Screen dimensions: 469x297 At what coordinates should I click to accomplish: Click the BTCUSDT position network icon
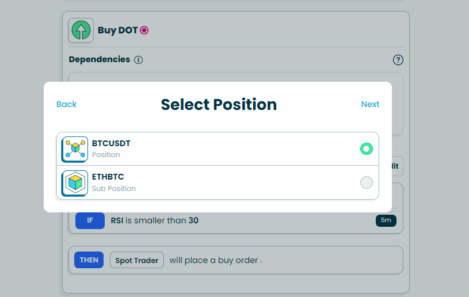tap(75, 149)
